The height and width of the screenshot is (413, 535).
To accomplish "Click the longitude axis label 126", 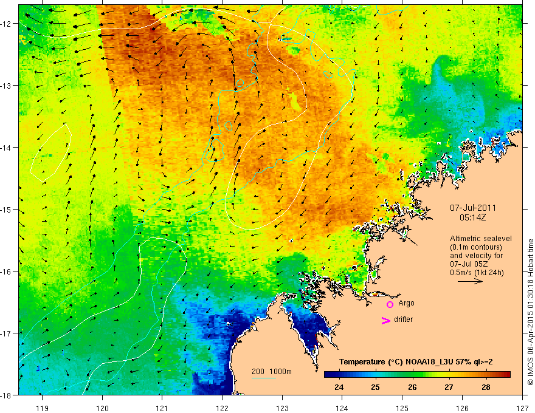I will [x=462, y=408].
